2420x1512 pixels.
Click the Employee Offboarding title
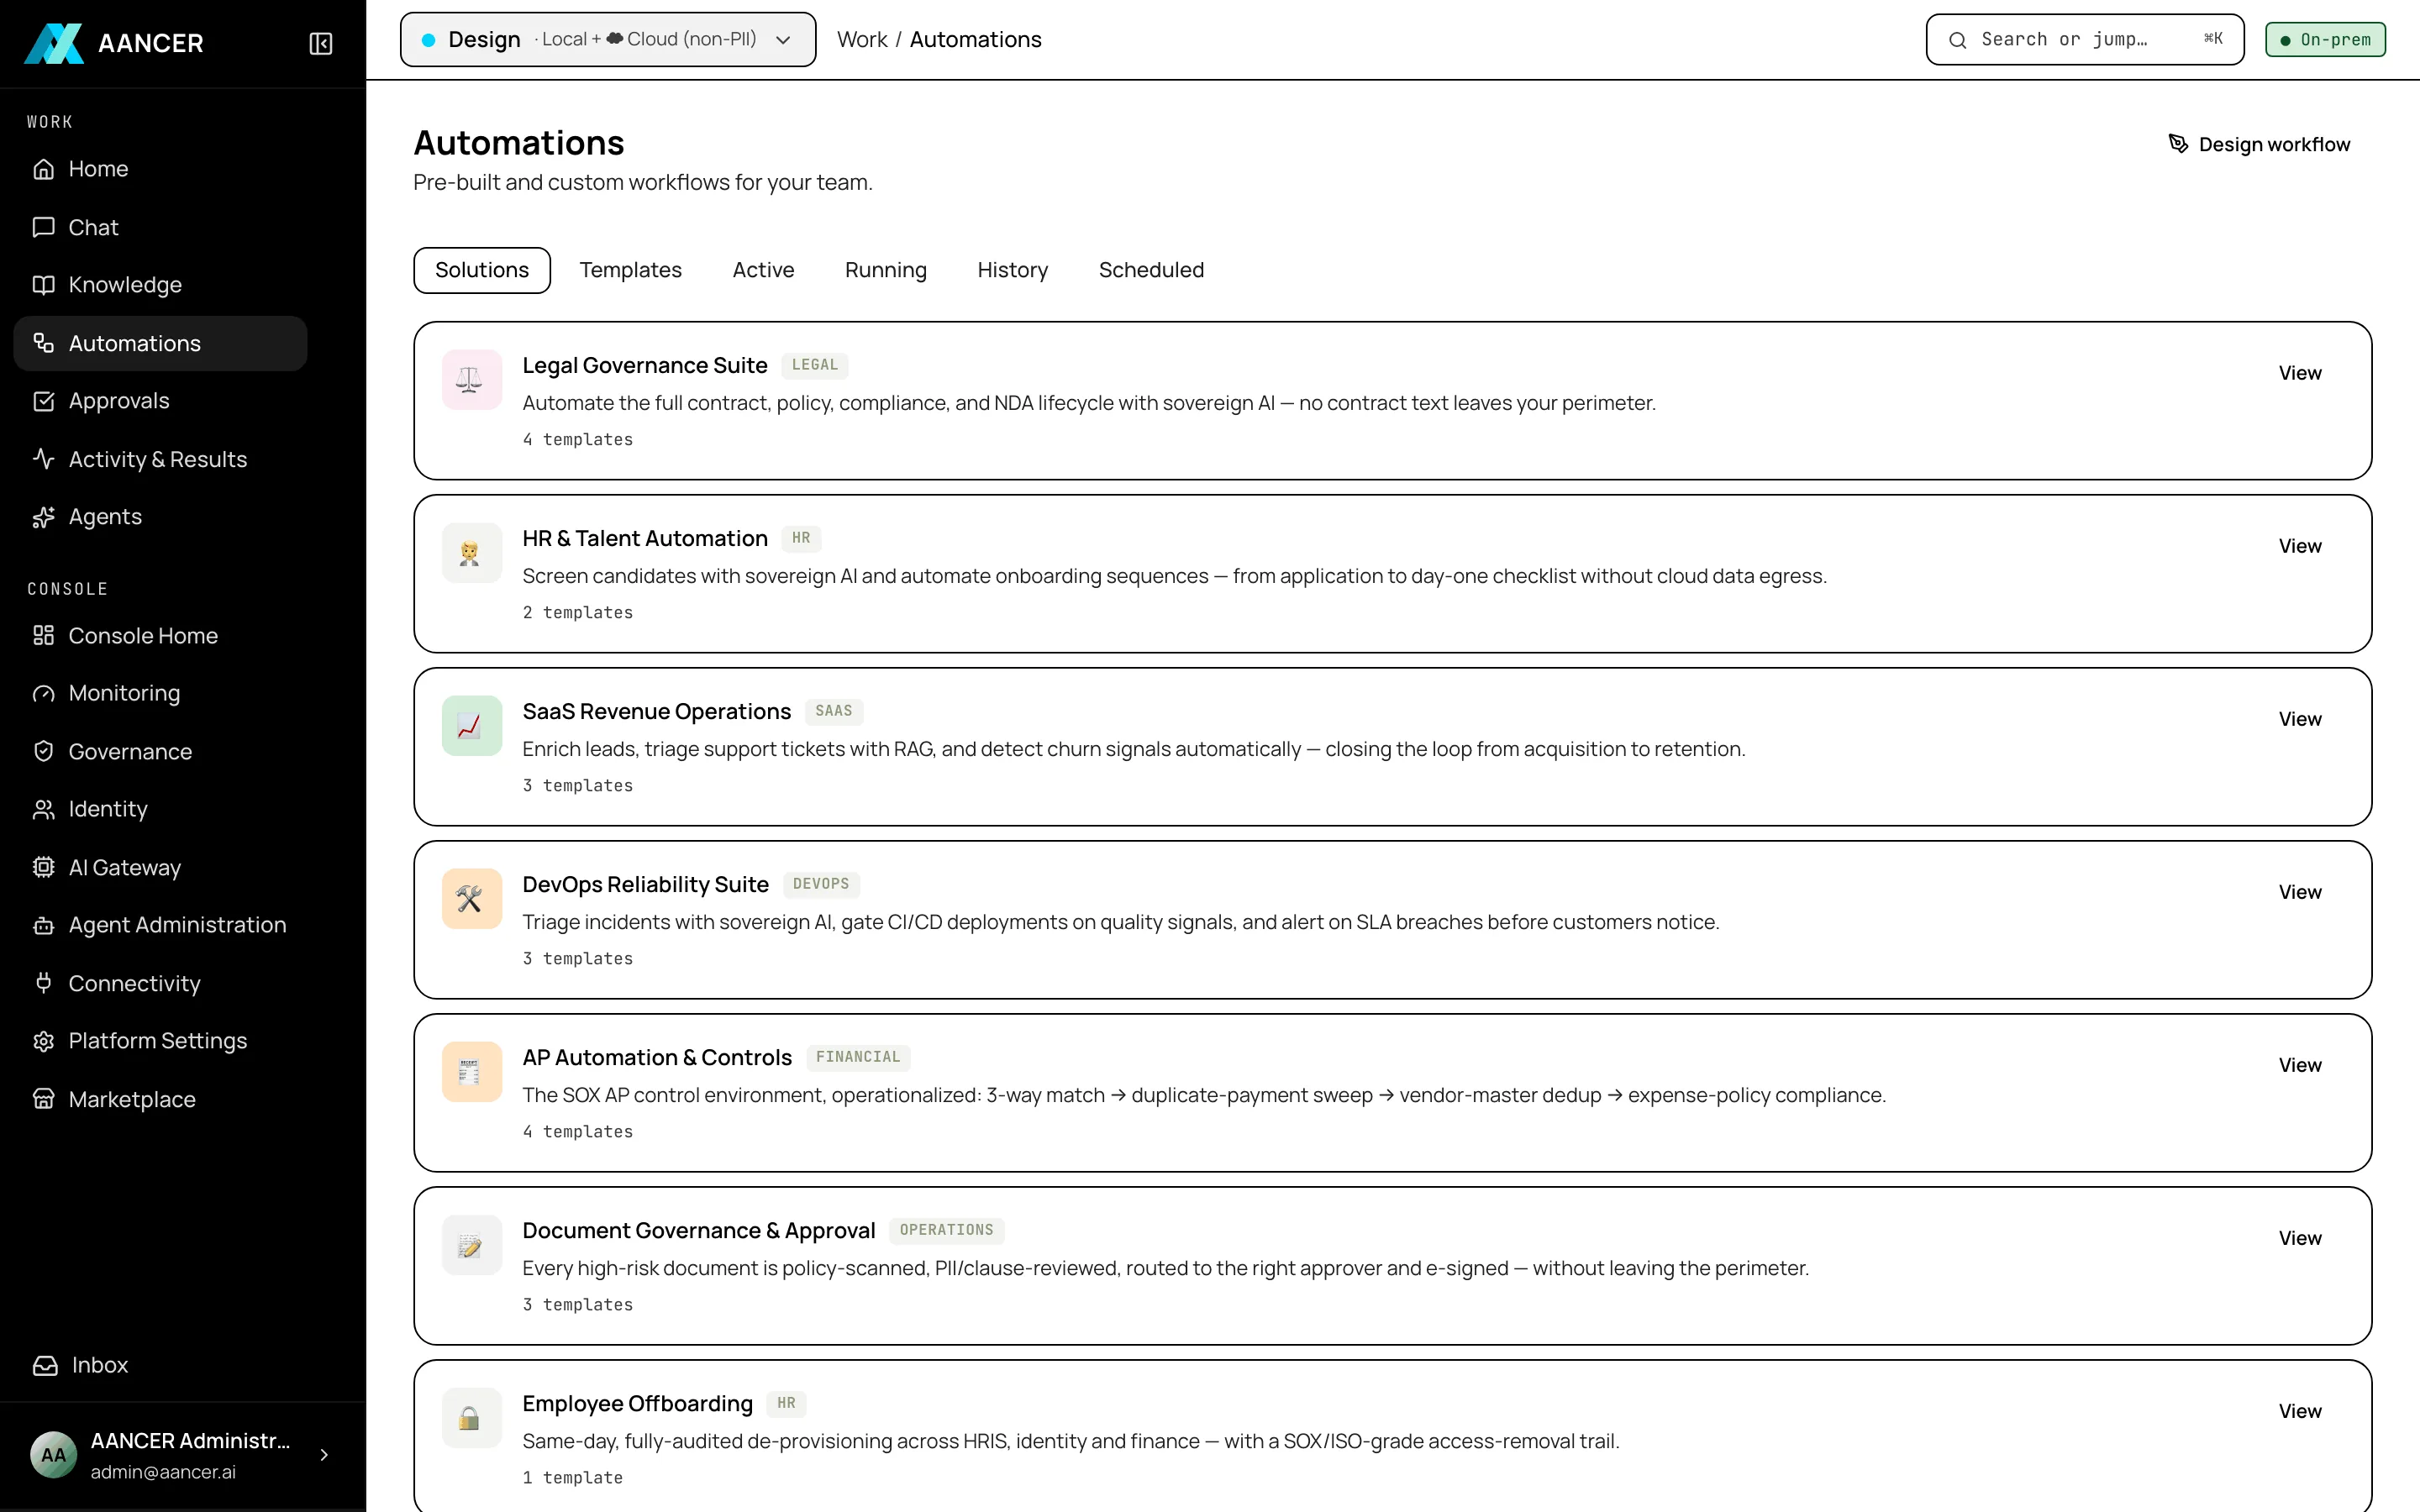637,1403
